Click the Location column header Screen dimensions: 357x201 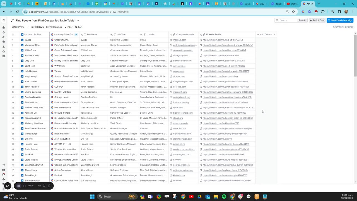click(154, 34)
